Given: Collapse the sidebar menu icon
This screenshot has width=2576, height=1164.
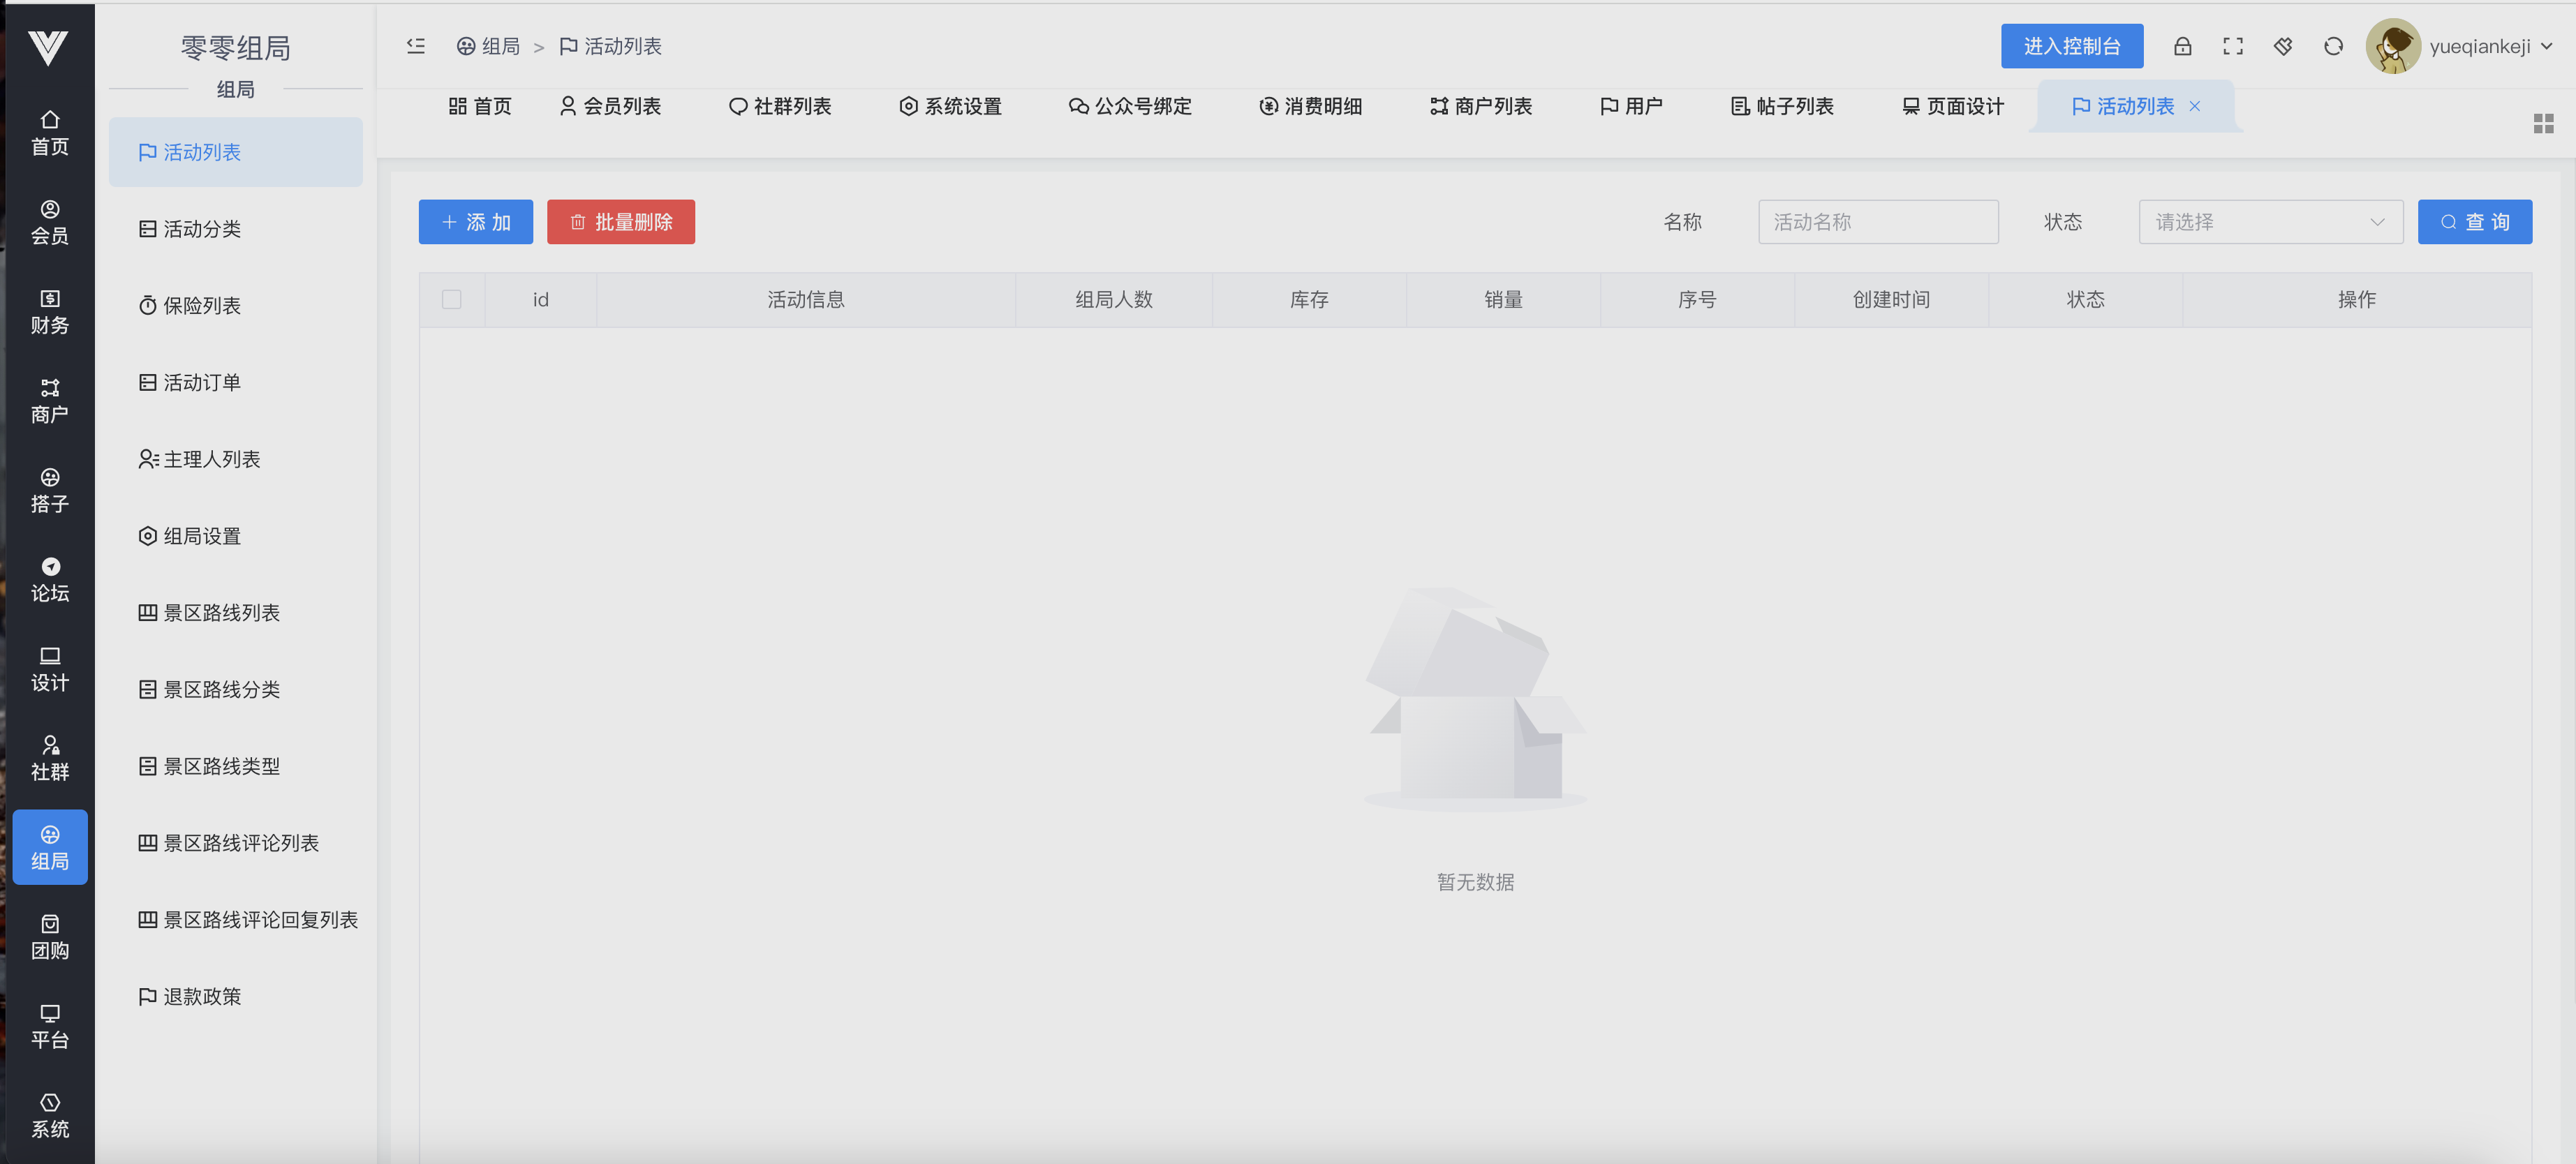Looking at the screenshot, I should (x=416, y=46).
